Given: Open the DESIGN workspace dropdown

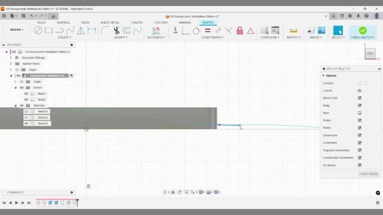Looking at the screenshot, I should click(x=16, y=30).
